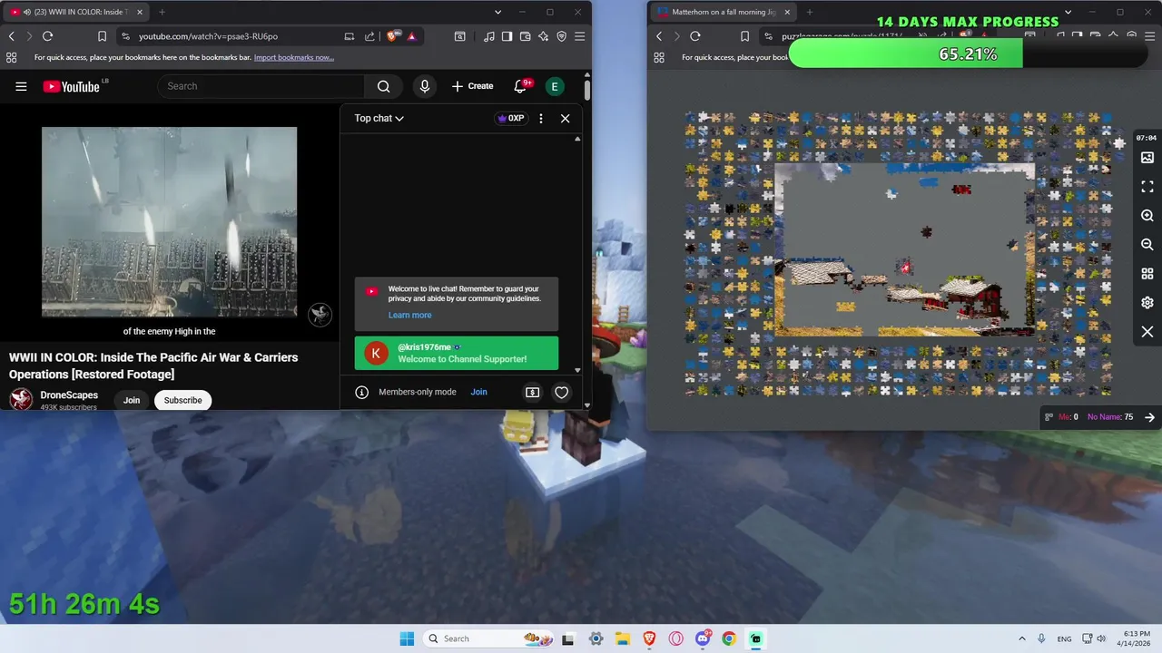Click the YouTube page scrollbar
The height and width of the screenshot is (653, 1162).
(587, 91)
